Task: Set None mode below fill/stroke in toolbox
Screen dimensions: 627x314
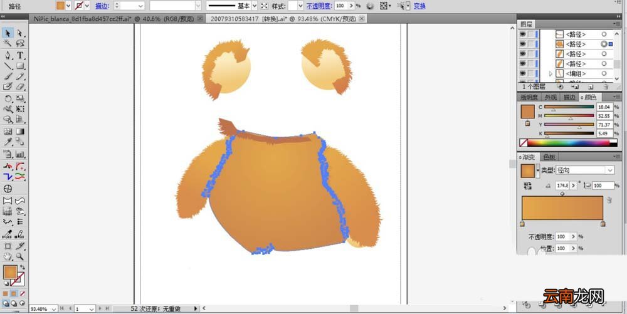Action: pos(23,293)
